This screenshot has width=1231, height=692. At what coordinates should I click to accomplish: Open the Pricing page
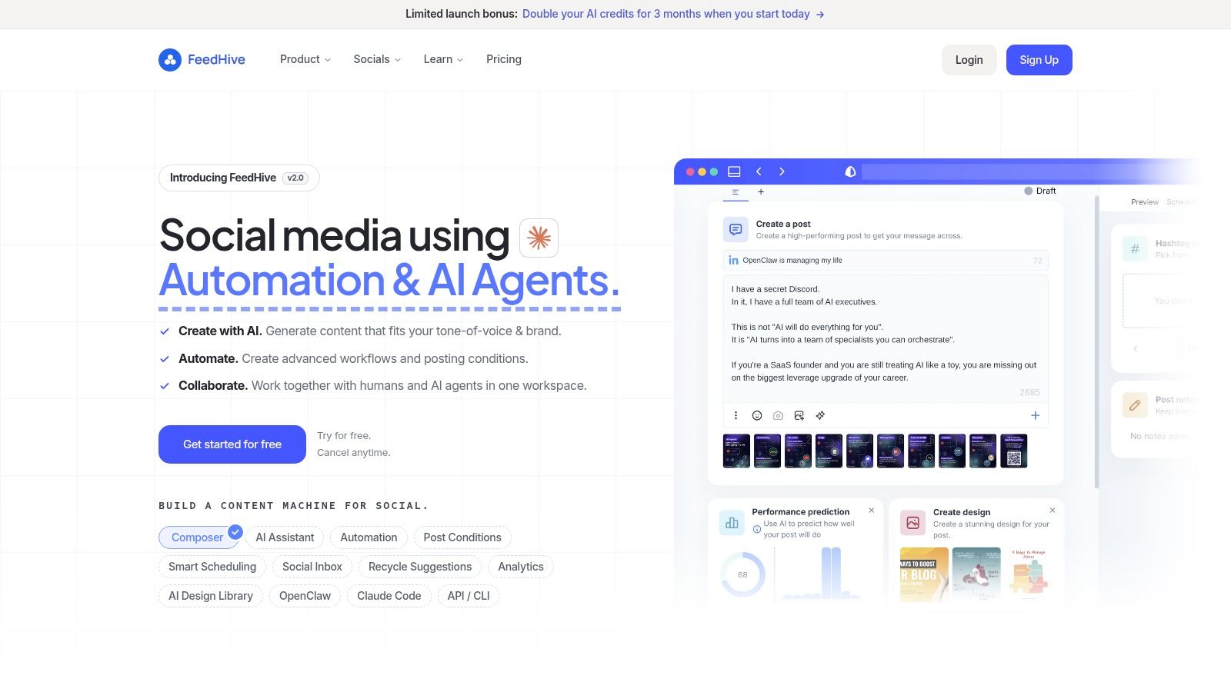[504, 59]
